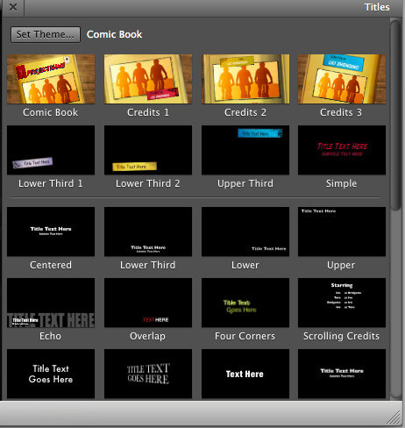Image resolution: width=405 pixels, height=428 pixels.
Task: Choose the Lower Third 1 themed title
Action: coord(51,150)
